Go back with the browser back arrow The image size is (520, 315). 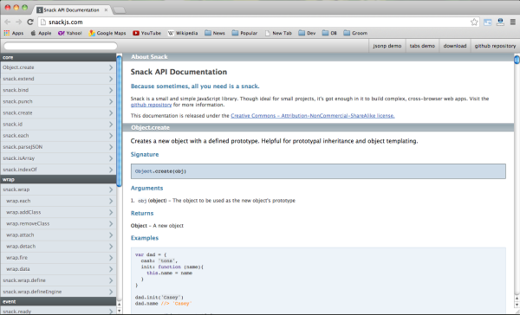(x=8, y=22)
